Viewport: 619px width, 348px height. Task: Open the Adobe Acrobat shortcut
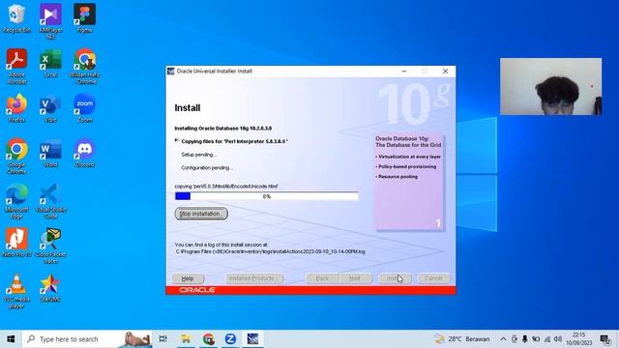point(16,67)
